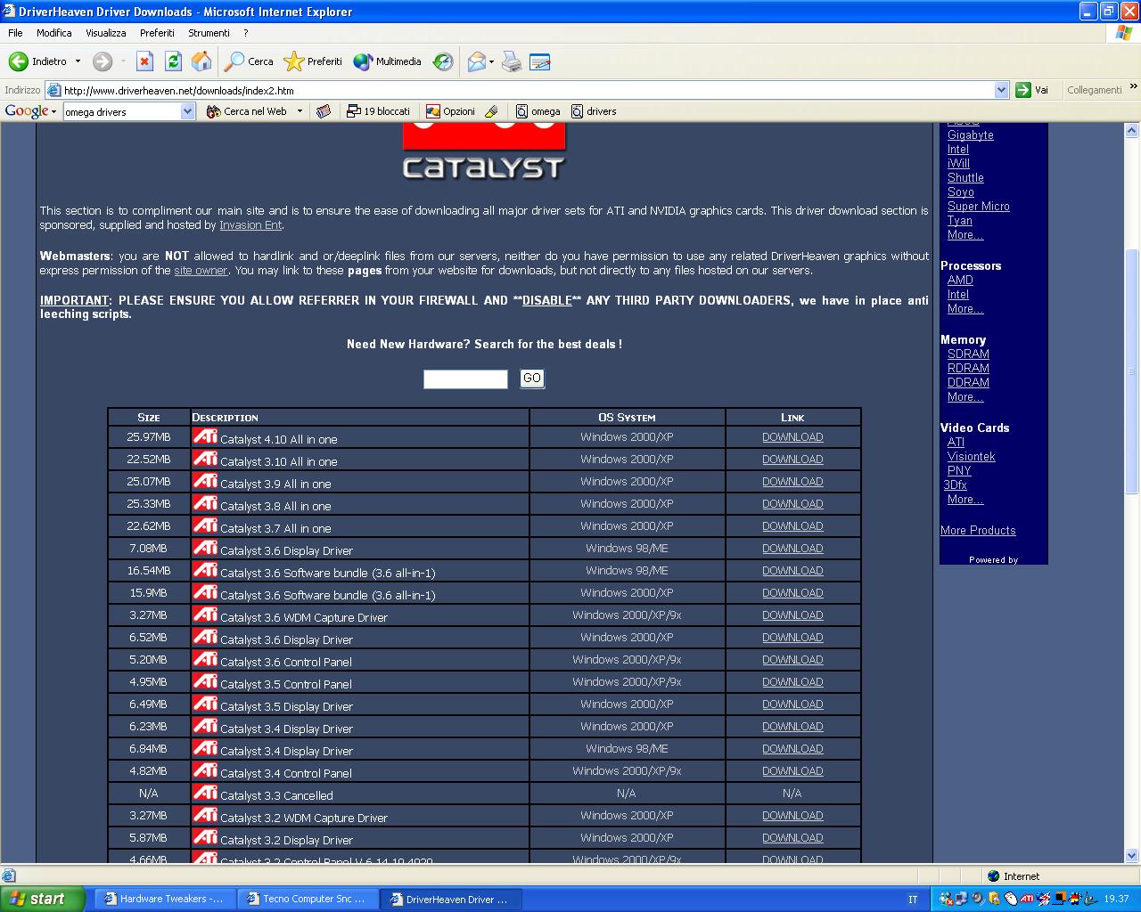Expand the Google search history dropdown

[x=188, y=111]
